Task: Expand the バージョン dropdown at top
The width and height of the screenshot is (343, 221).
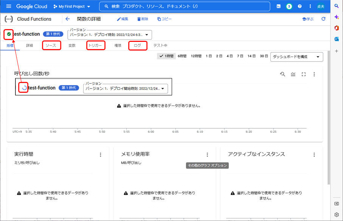Action: click(x=110, y=34)
